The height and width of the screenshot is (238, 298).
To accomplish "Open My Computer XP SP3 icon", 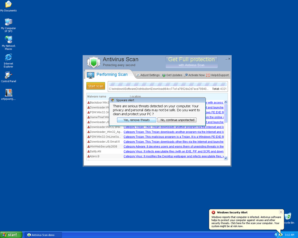I will pyautogui.click(x=8, y=22).
